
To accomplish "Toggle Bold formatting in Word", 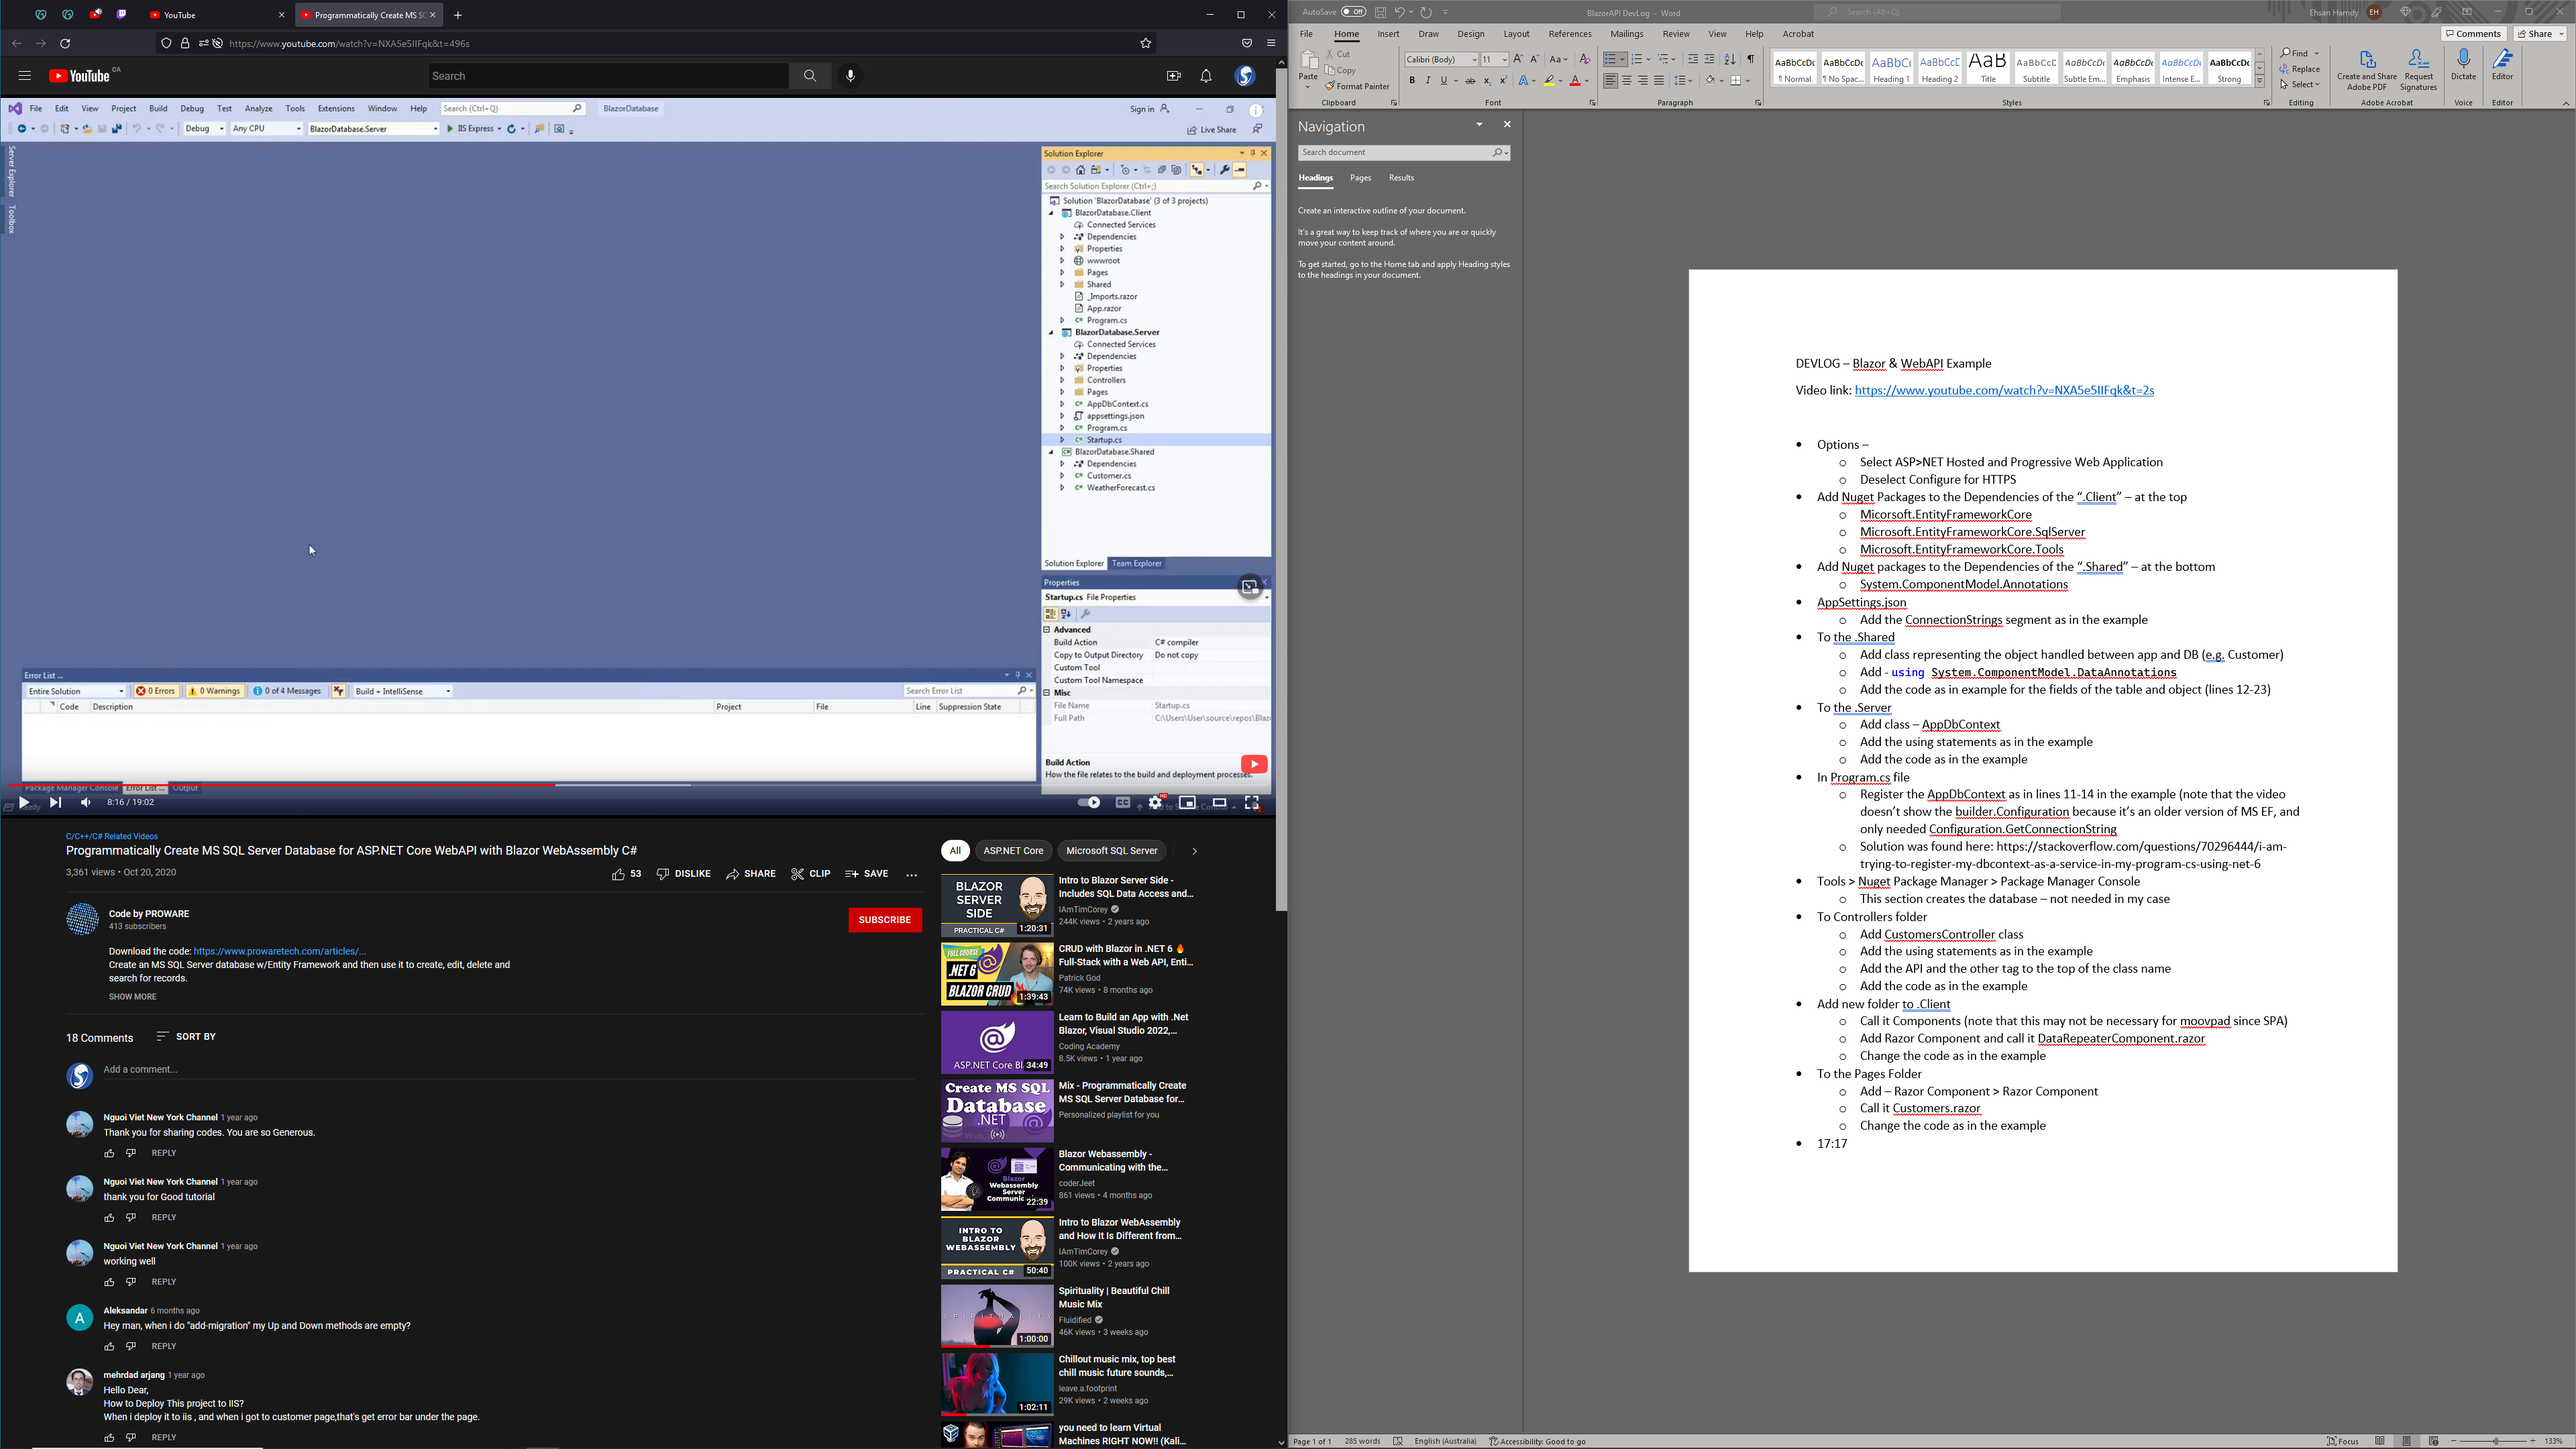I will (x=1412, y=81).
